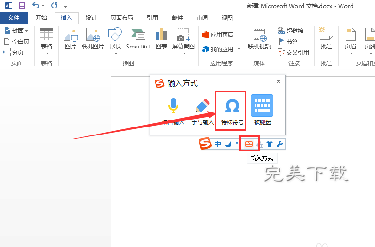Image resolution: width=375 pixels, height=247 pixels.
Task: Switch to the 审阅 tab
Action: click(202, 18)
